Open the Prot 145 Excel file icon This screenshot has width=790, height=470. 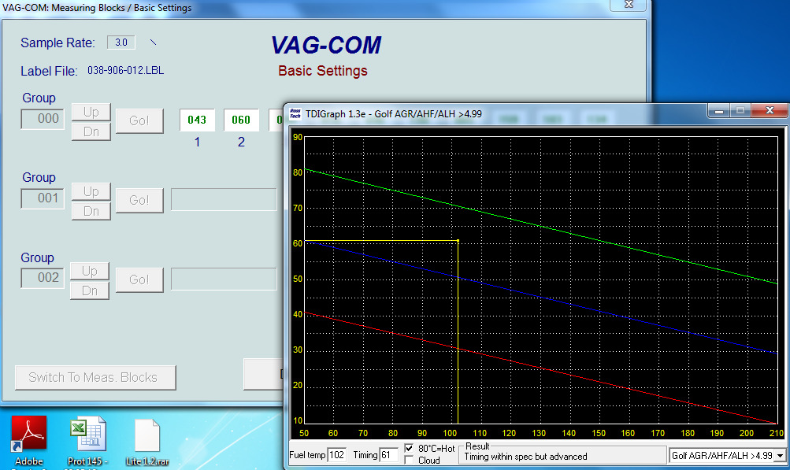coord(87,437)
